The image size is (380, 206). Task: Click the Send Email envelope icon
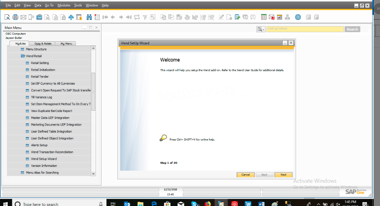23,17
